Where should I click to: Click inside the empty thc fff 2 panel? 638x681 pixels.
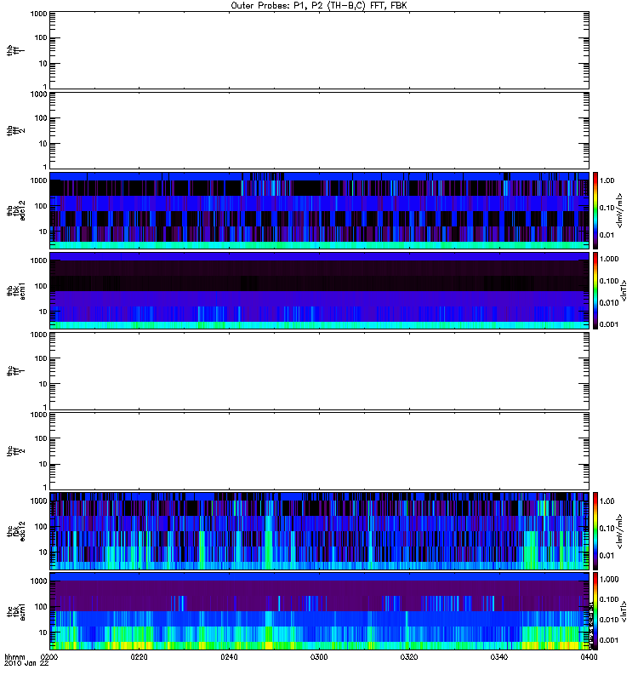pyautogui.click(x=319, y=451)
